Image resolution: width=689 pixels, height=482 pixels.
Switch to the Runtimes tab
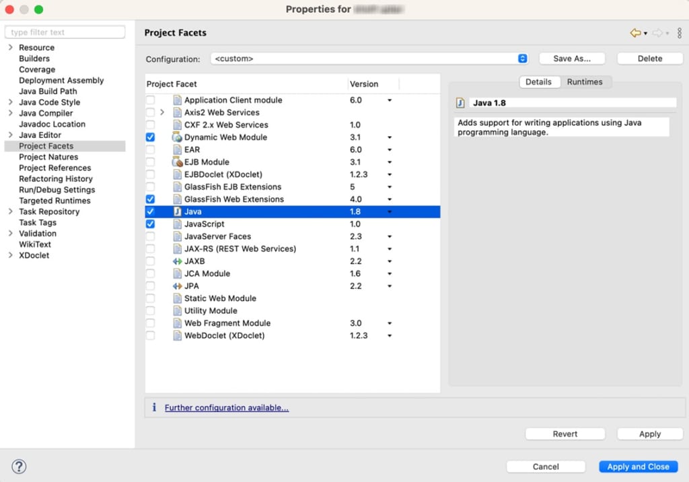tap(584, 81)
